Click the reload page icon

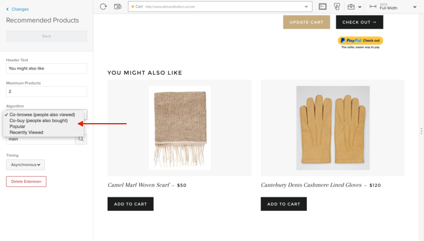point(103,6)
